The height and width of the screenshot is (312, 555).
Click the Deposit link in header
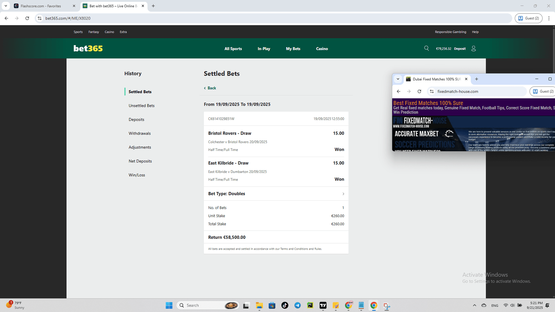pos(460,49)
